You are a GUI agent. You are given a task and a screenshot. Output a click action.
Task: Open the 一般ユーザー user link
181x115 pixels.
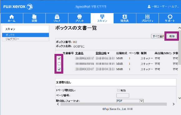pos(159,7)
